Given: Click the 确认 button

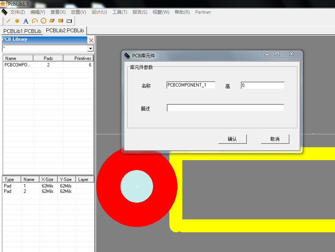Looking at the screenshot, I should pos(232,139).
